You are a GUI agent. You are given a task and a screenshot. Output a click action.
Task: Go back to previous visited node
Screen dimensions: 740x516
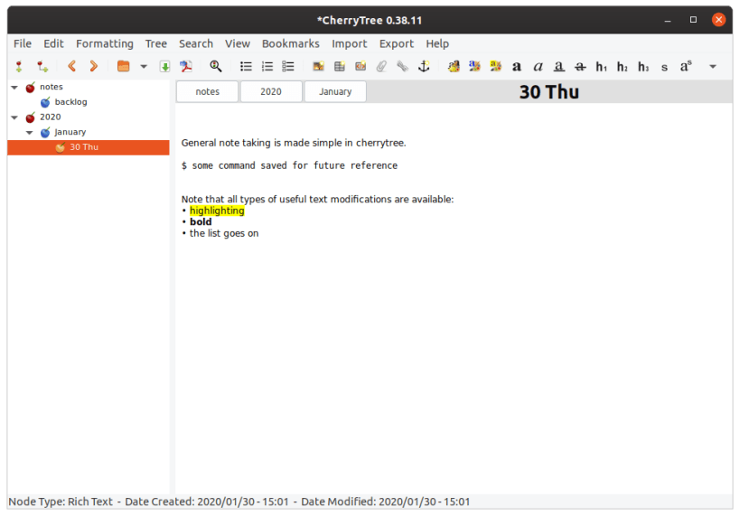71,66
